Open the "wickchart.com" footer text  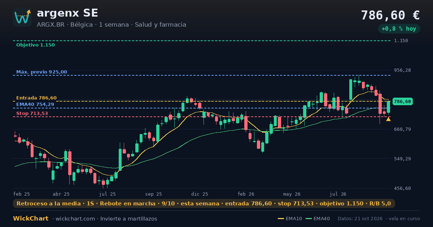(x=75, y=219)
